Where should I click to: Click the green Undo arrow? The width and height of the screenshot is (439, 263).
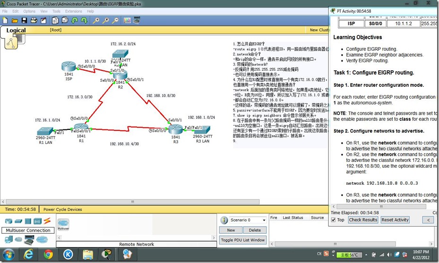(x=75, y=20)
